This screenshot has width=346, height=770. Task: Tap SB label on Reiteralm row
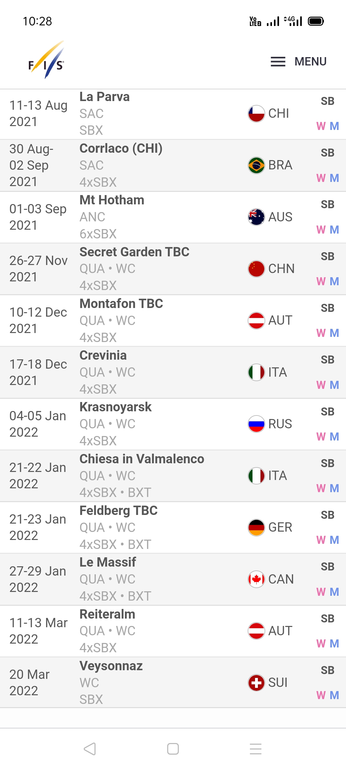(327, 618)
